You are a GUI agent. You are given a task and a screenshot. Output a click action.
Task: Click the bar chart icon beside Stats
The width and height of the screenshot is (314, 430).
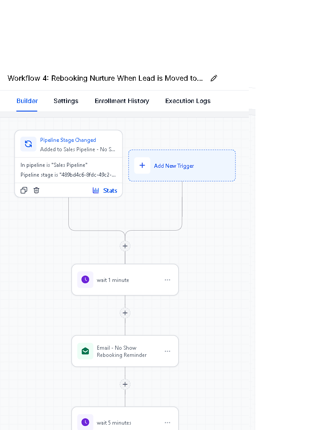[x=96, y=190]
